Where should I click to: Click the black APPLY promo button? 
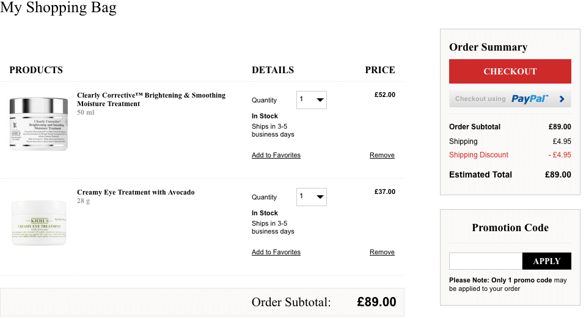[x=547, y=261]
